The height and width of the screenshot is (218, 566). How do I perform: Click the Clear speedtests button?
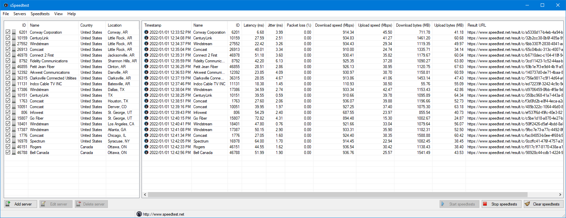[x=544, y=204]
